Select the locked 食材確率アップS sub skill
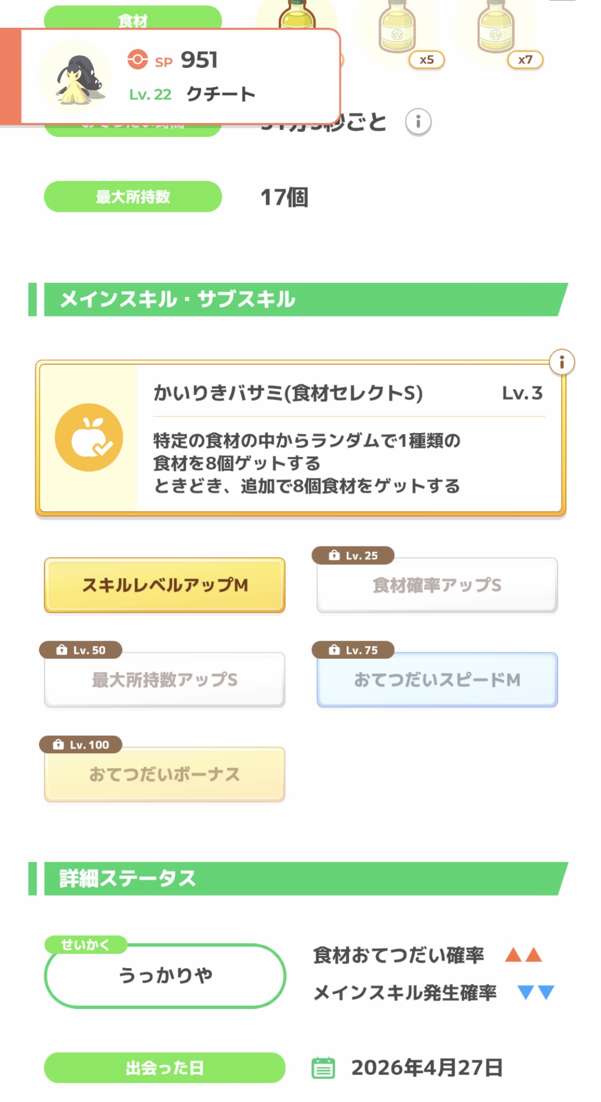This screenshot has width=601, height=1102. (437, 585)
